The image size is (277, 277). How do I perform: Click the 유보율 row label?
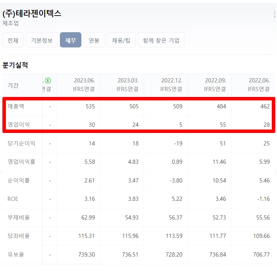(16, 254)
